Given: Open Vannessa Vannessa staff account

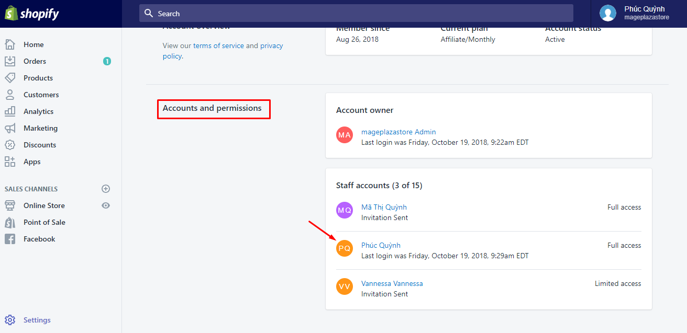Looking at the screenshot, I should coord(392,283).
